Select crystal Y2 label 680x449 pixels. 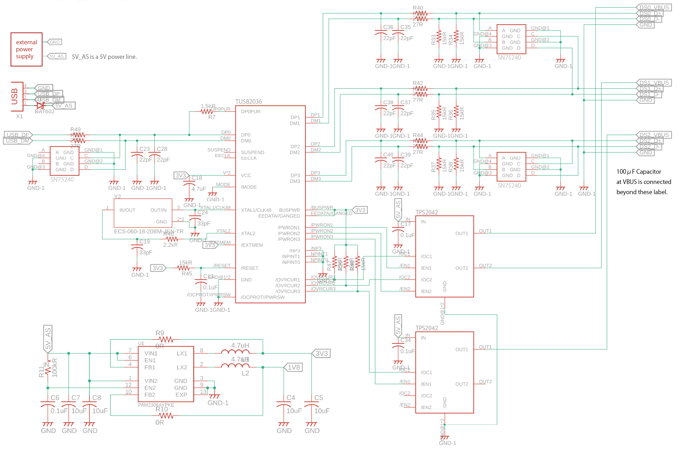[x=118, y=197]
